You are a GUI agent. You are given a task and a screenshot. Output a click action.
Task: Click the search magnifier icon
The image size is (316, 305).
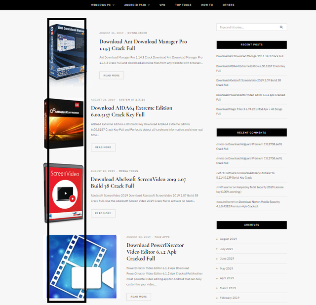[x=281, y=27]
